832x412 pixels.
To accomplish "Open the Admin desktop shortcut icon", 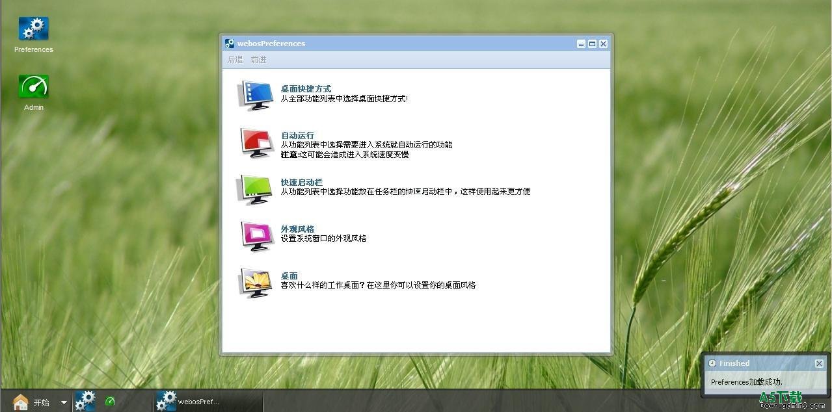I will pos(34,86).
